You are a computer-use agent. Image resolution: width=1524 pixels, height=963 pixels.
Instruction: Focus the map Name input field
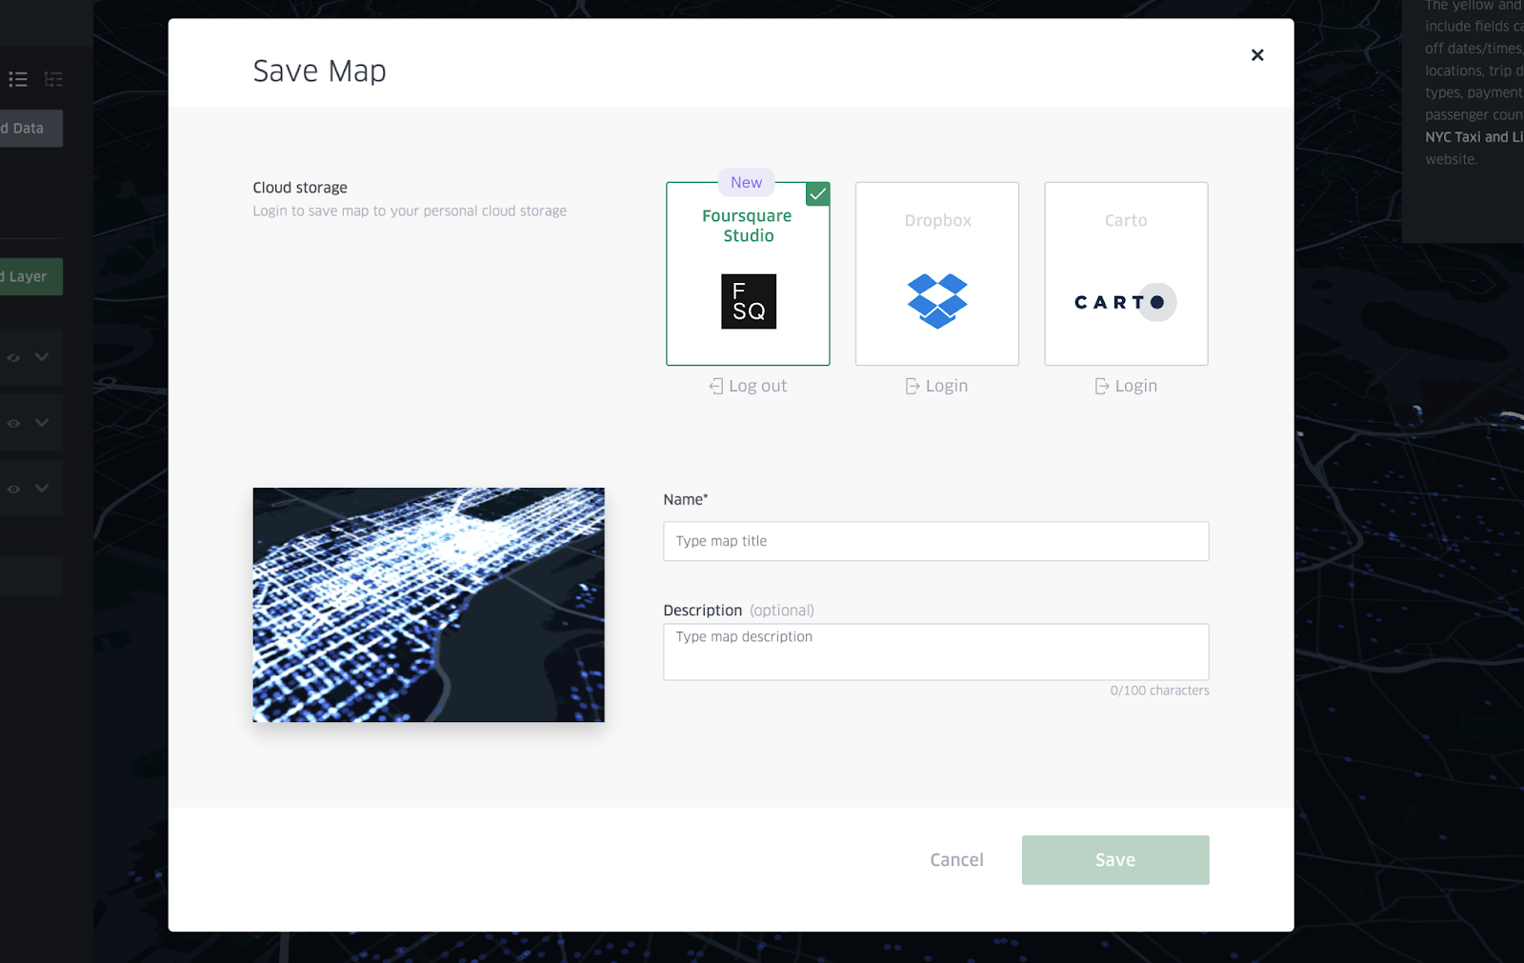(x=936, y=541)
